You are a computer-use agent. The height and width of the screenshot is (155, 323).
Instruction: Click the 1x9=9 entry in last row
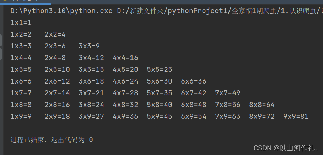[21, 117]
